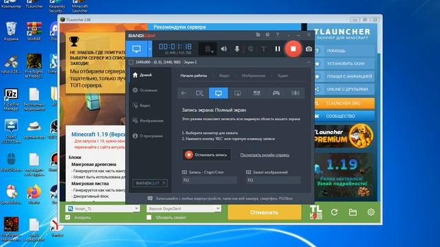Image resolution: width=440 pixels, height=247 pixels.
Task: Click orange TLAUNCHER.ORG button
Action: [344, 104]
